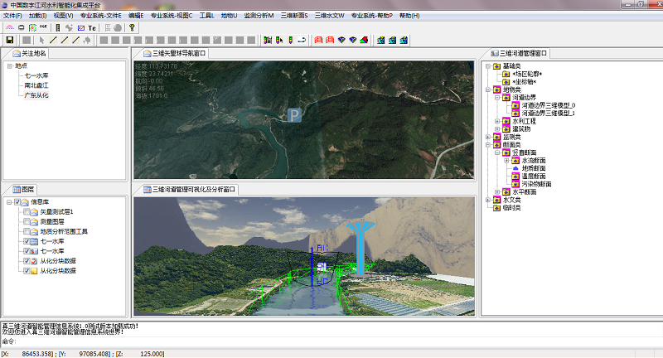Click the colorful bars icon after grey squares
Screen dimensions: 663x358
(267, 40)
